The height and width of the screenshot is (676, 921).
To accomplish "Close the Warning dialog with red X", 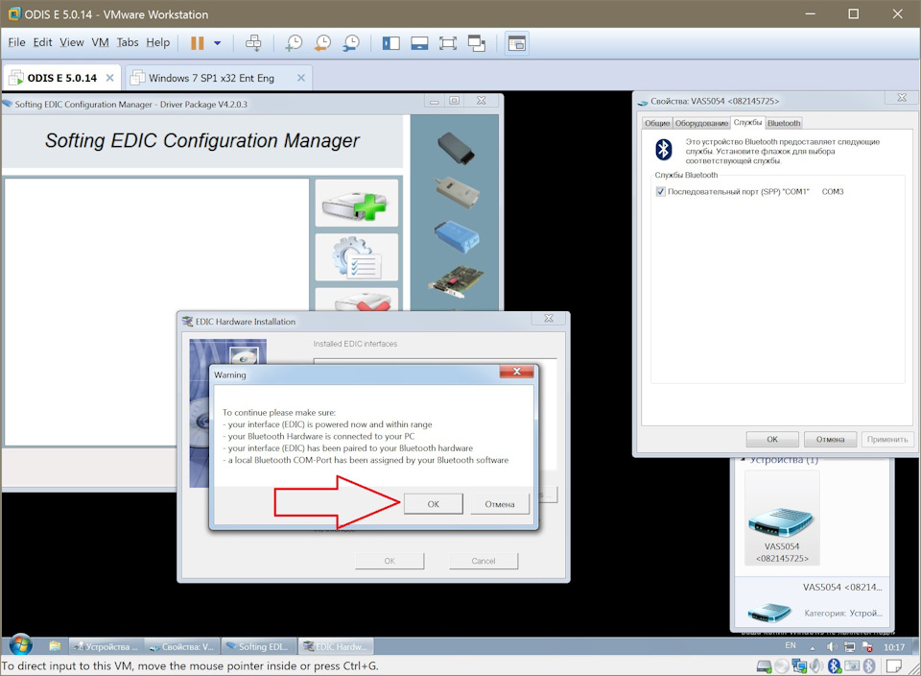I will pyautogui.click(x=516, y=372).
